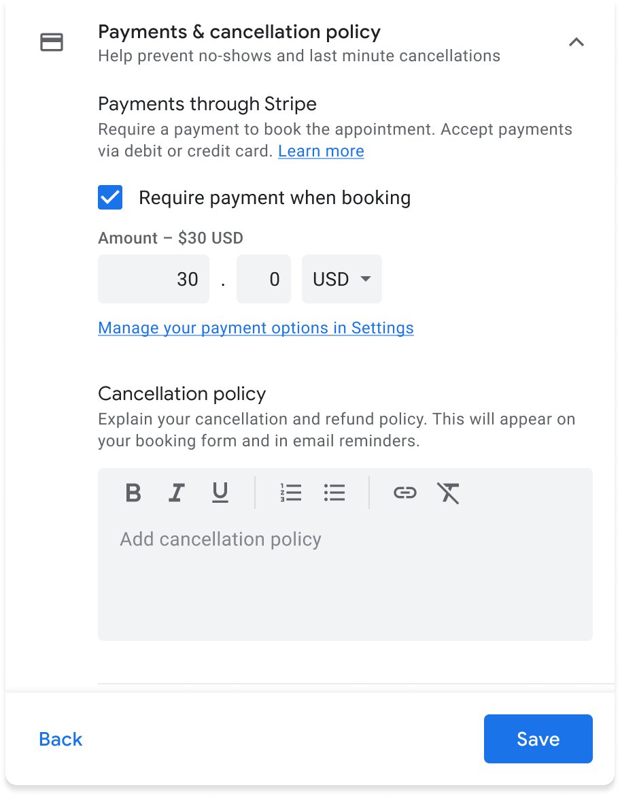Collapse the Payments & cancellation policy section
Viewport: 620px width, 796px height.
576,42
